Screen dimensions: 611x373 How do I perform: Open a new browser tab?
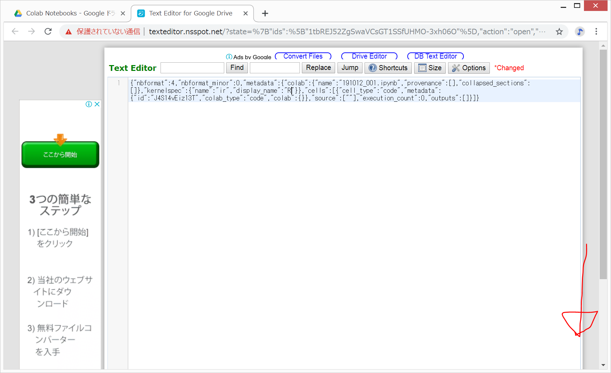[265, 13]
